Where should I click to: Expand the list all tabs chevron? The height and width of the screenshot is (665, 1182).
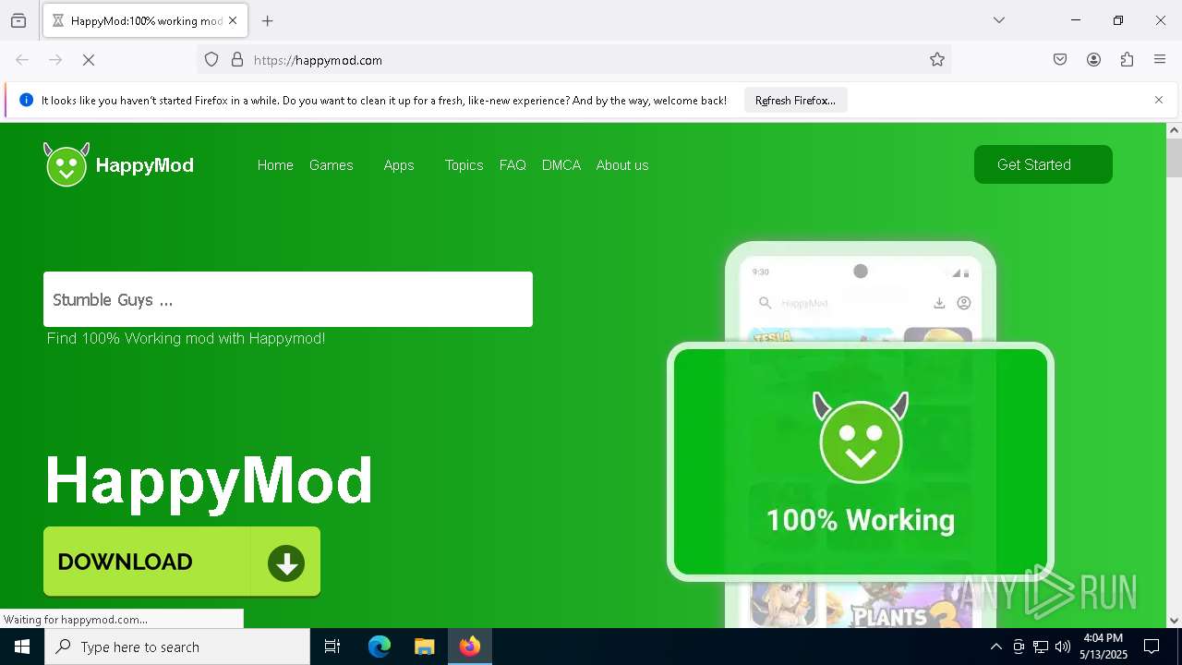click(998, 20)
